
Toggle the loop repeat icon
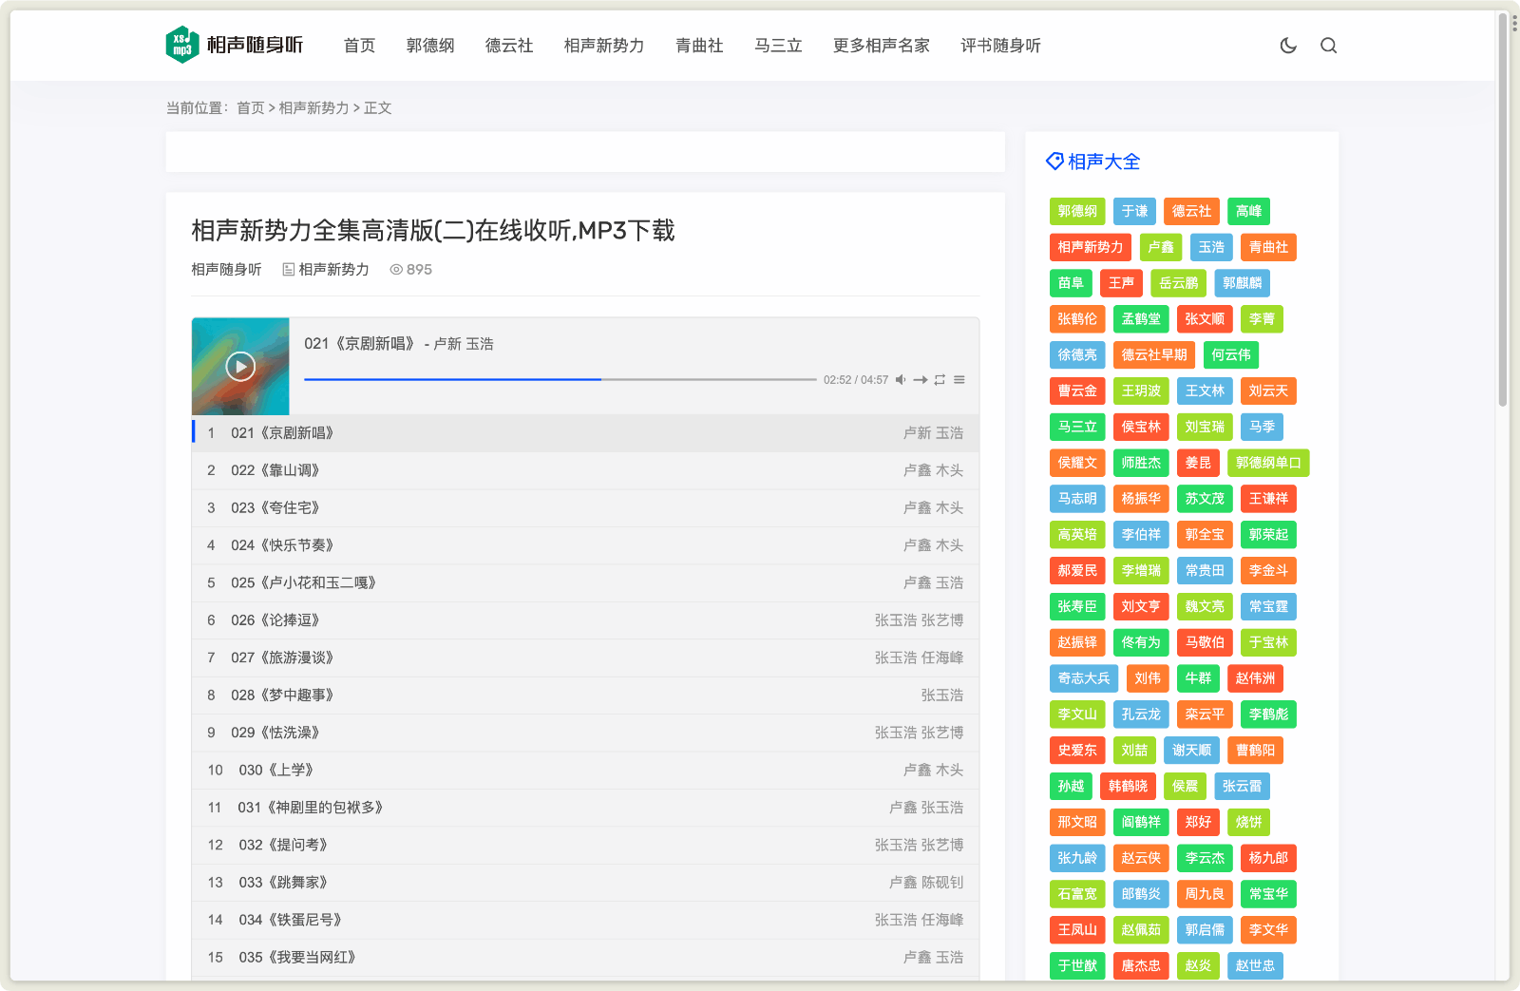[x=940, y=380]
